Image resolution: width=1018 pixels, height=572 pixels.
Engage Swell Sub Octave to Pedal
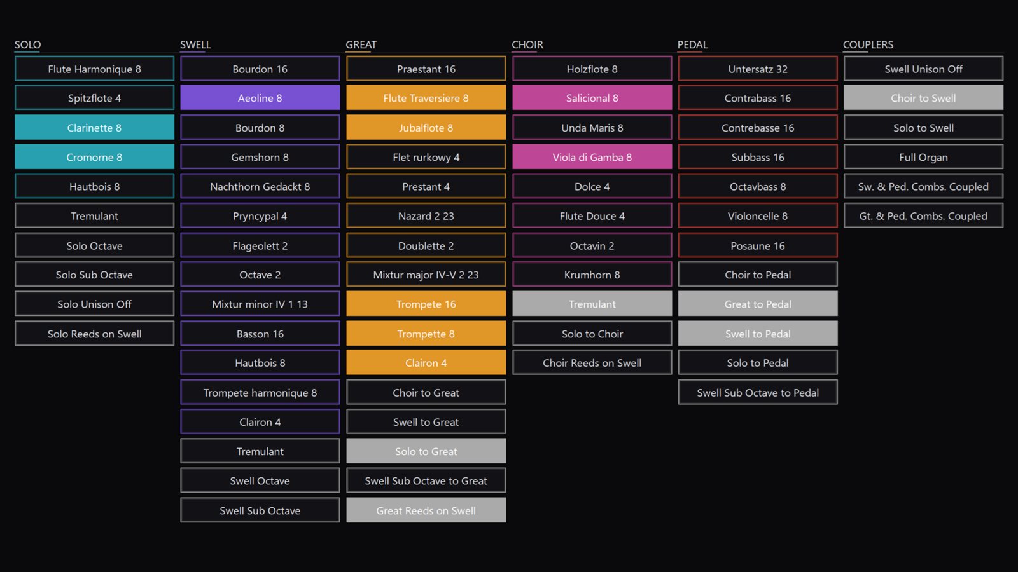click(x=758, y=392)
